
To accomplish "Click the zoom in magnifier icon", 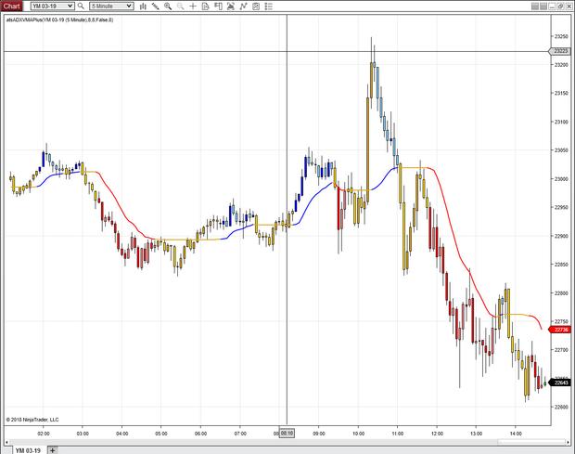I will [x=167, y=6].
